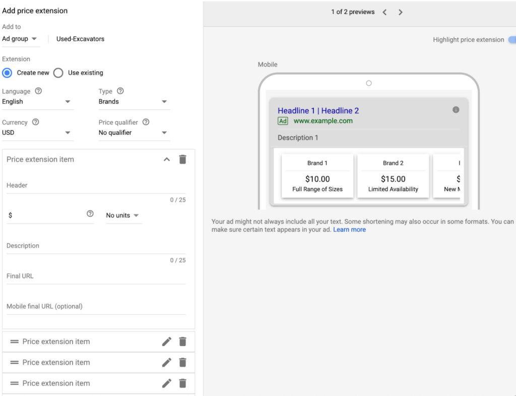The image size is (516, 396).
Task: Go to the next ad preview
Action: (x=400, y=12)
